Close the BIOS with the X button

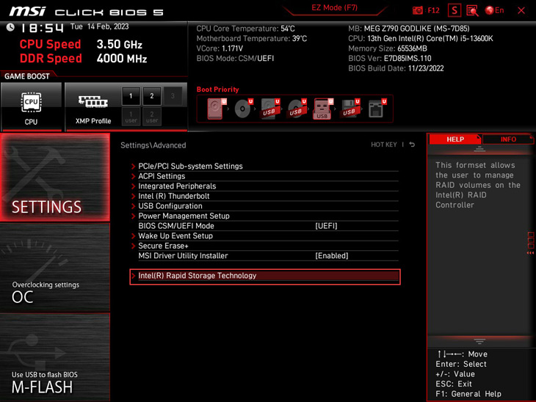(x=521, y=10)
